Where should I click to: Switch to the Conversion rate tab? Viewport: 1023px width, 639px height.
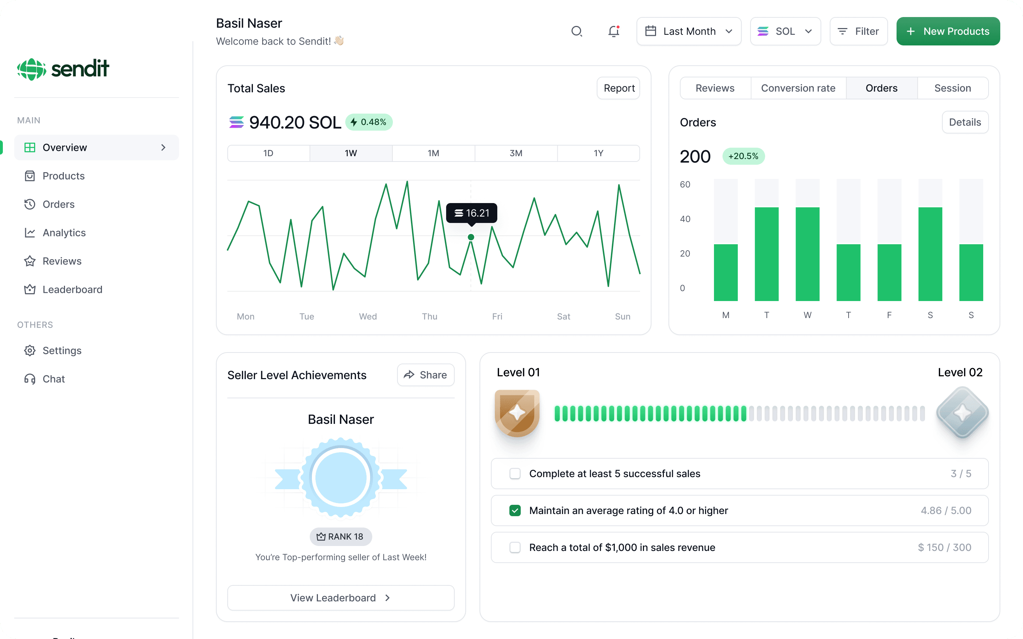pos(798,88)
